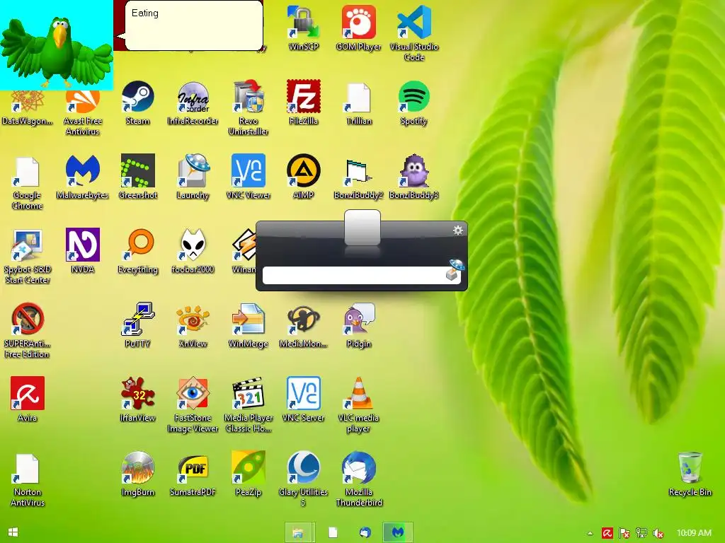Click the blank document taskbar button

pyautogui.click(x=333, y=532)
